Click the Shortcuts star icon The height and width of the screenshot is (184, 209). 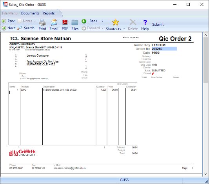[x=115, y=22]
